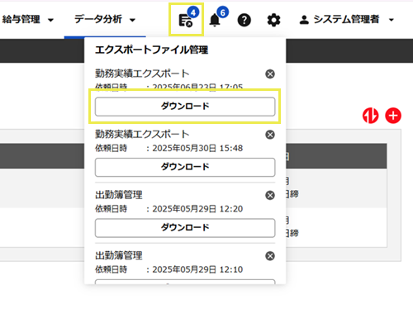Screen dimensions: 413x328
Task: Remove the 2025年05月30日 15:48 export entry
Action: [270, 135]
